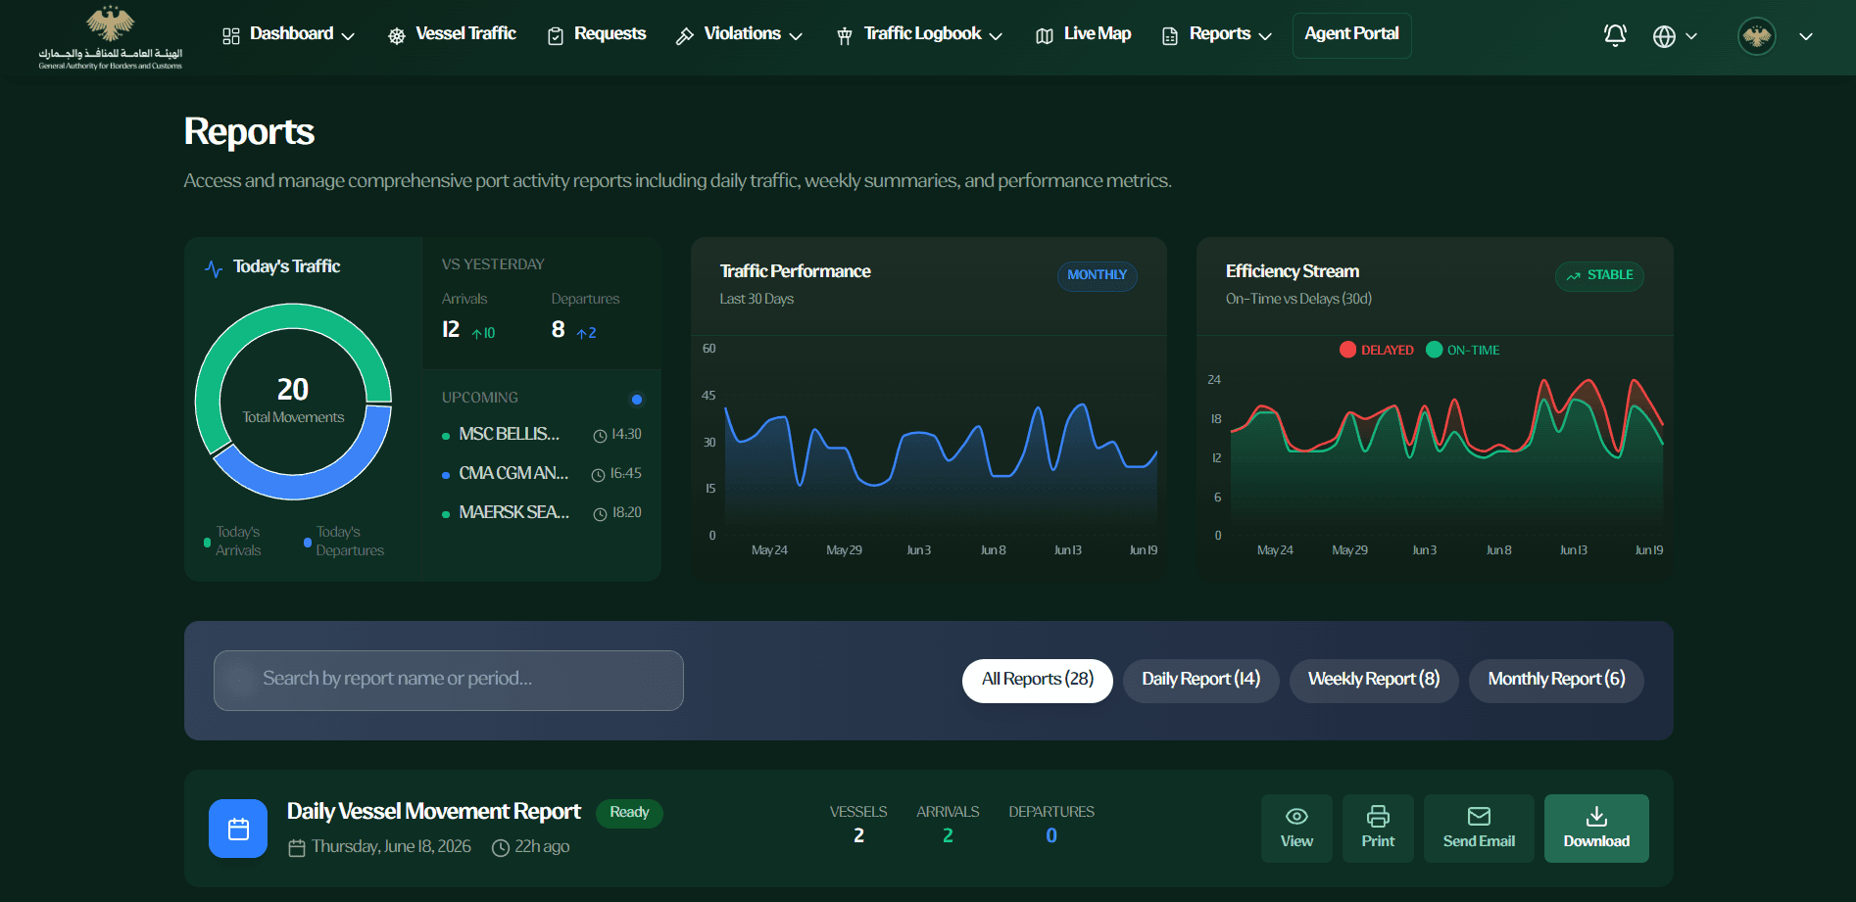
Task: Open the Requests menu item
Action: [x=597, y=34]
